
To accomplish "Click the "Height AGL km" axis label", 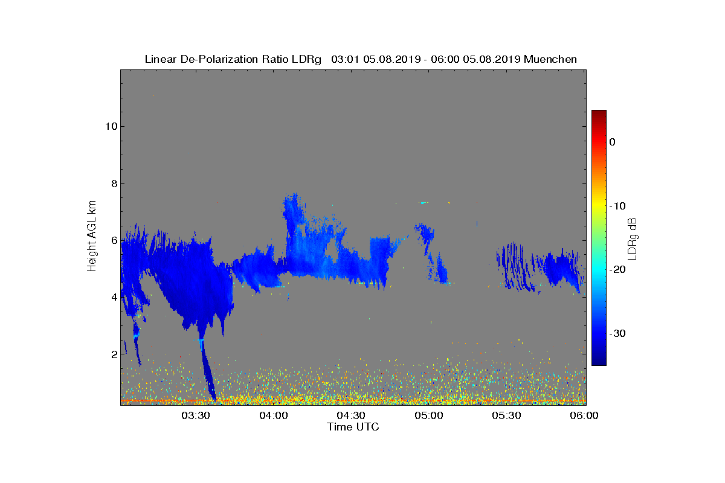I will point(92,237).
